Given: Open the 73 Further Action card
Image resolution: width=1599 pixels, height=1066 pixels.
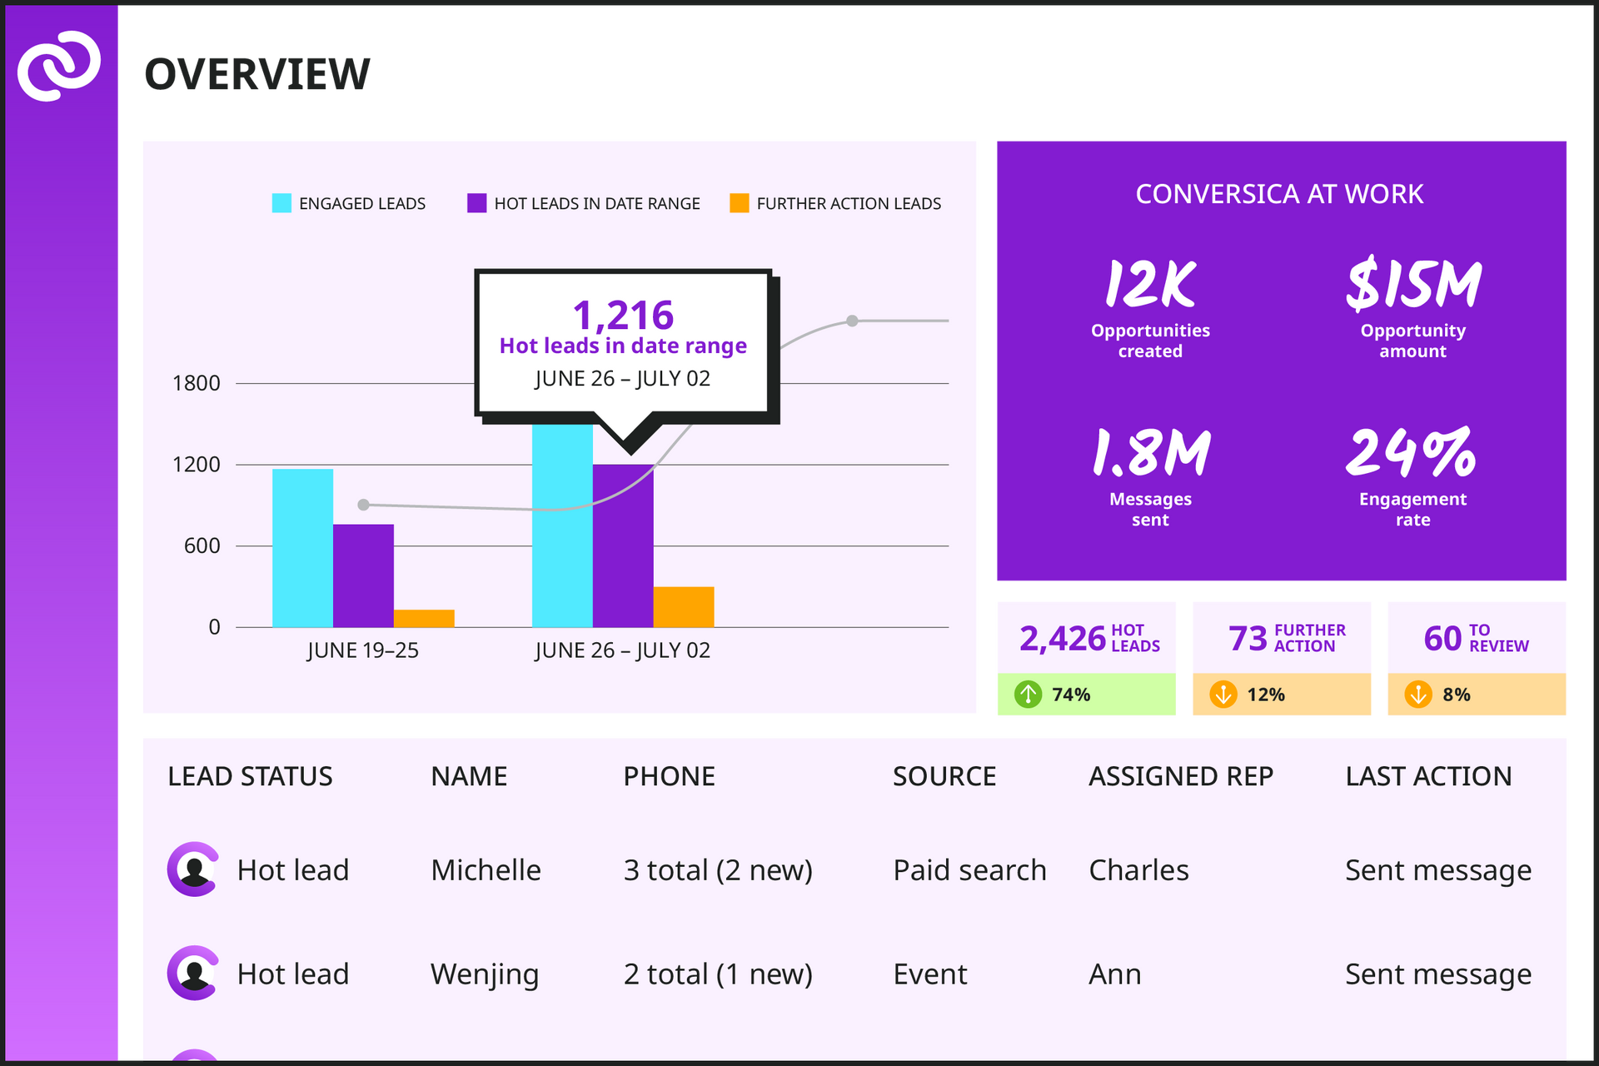Looking at the screenshot, I should pyautogui.click(x=1282, y=659).
